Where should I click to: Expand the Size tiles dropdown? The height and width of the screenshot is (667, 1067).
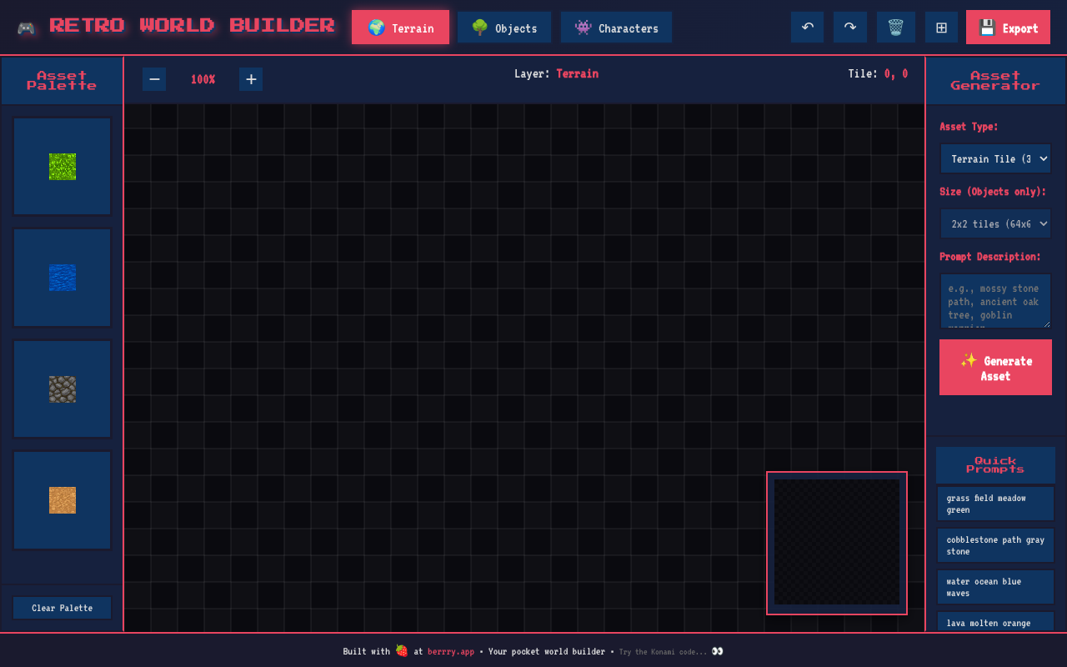(995, 223)
